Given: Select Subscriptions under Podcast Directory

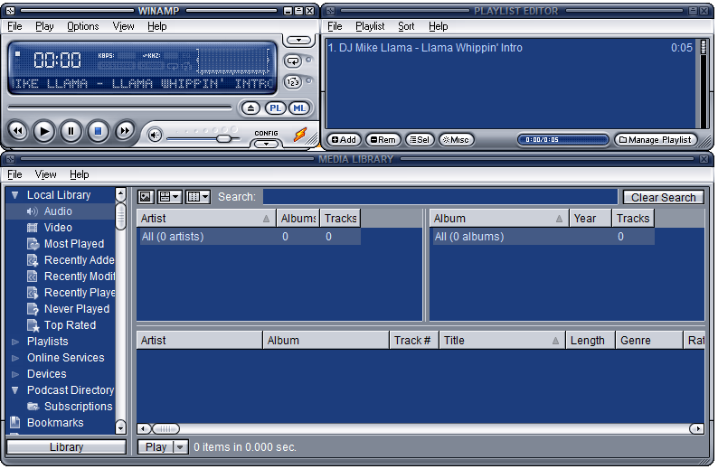Looking at the screenshot, I should [78, 407].
